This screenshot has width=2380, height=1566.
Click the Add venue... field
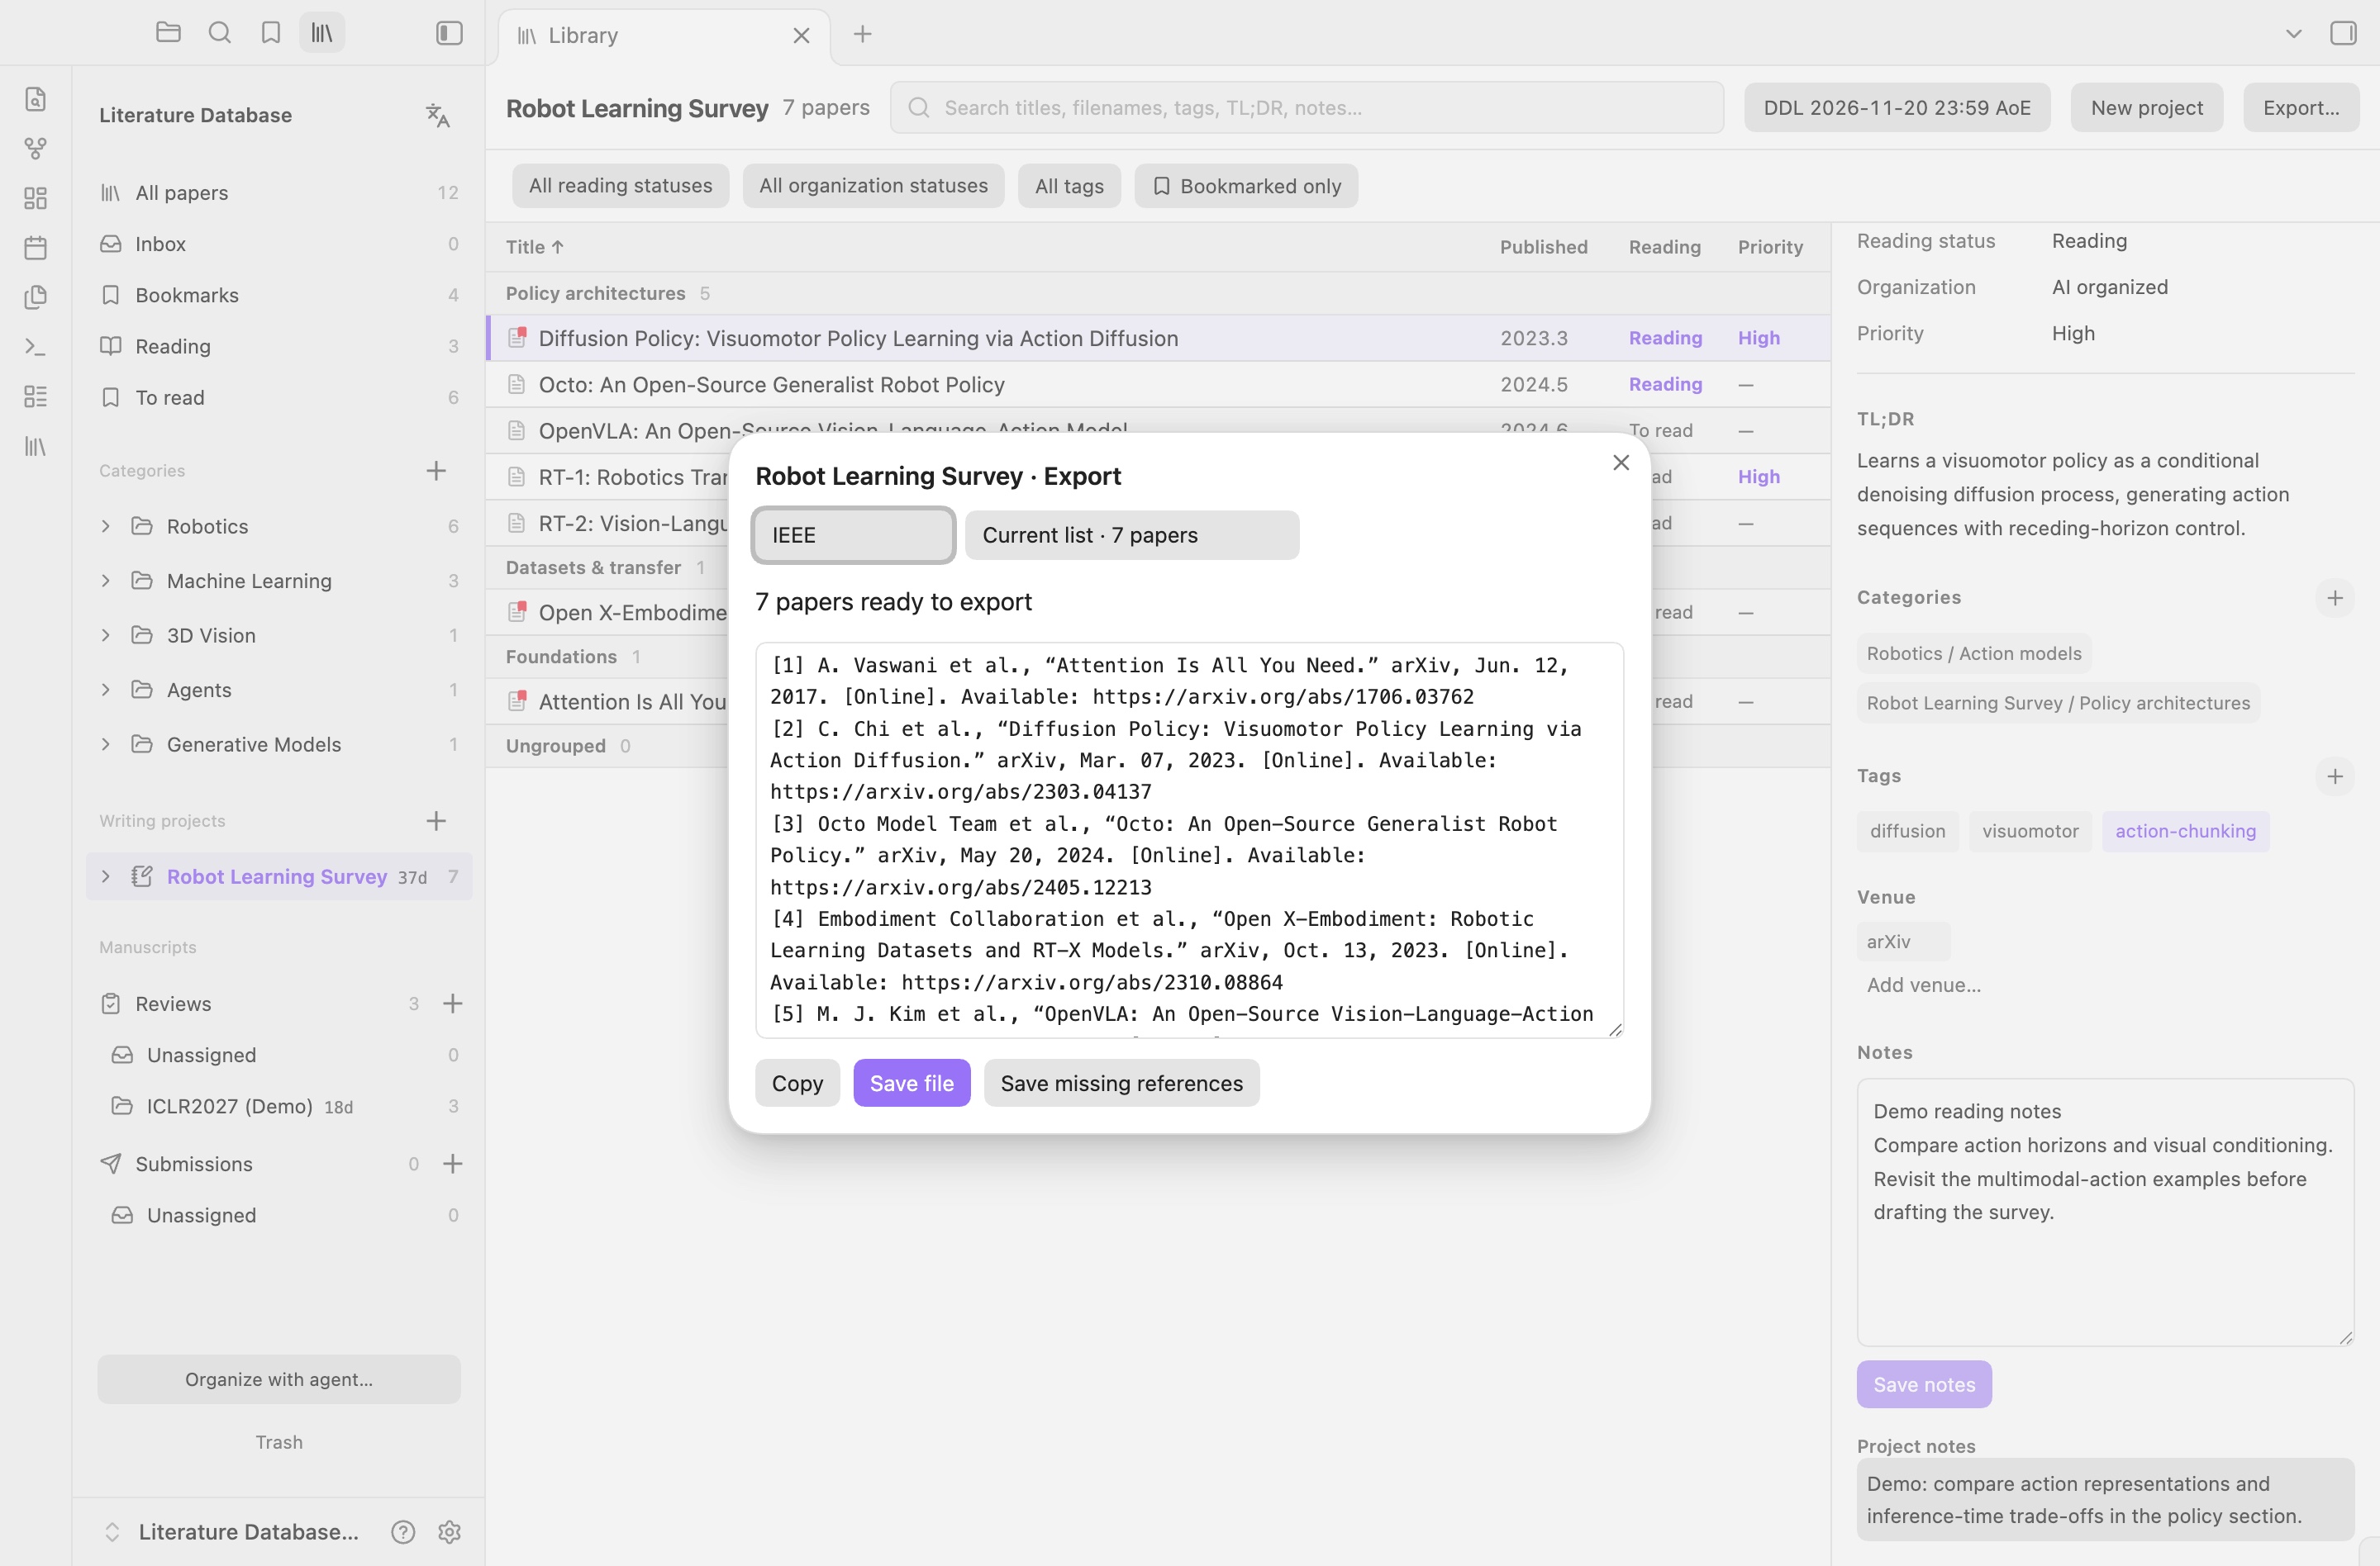pos(1923,985)
